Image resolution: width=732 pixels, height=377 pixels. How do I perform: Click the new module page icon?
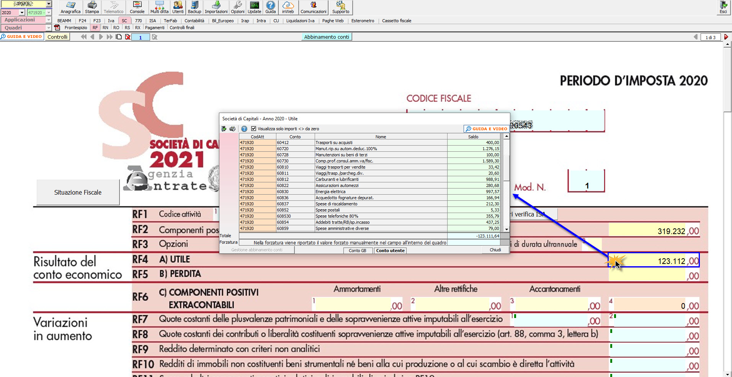[x=119, y=37]
